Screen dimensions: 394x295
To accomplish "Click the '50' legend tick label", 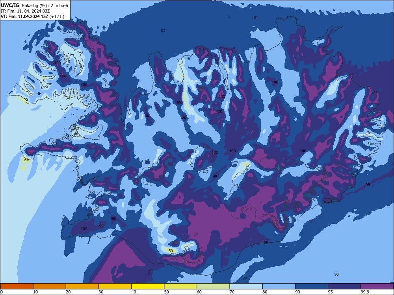I will [x=166, y=292].
